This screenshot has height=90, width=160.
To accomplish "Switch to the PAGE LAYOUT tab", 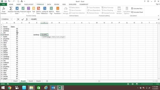I will [x=29, y=4].
